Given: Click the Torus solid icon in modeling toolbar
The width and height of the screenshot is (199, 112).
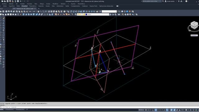Looking at the screenshot, I should [13, 15].
